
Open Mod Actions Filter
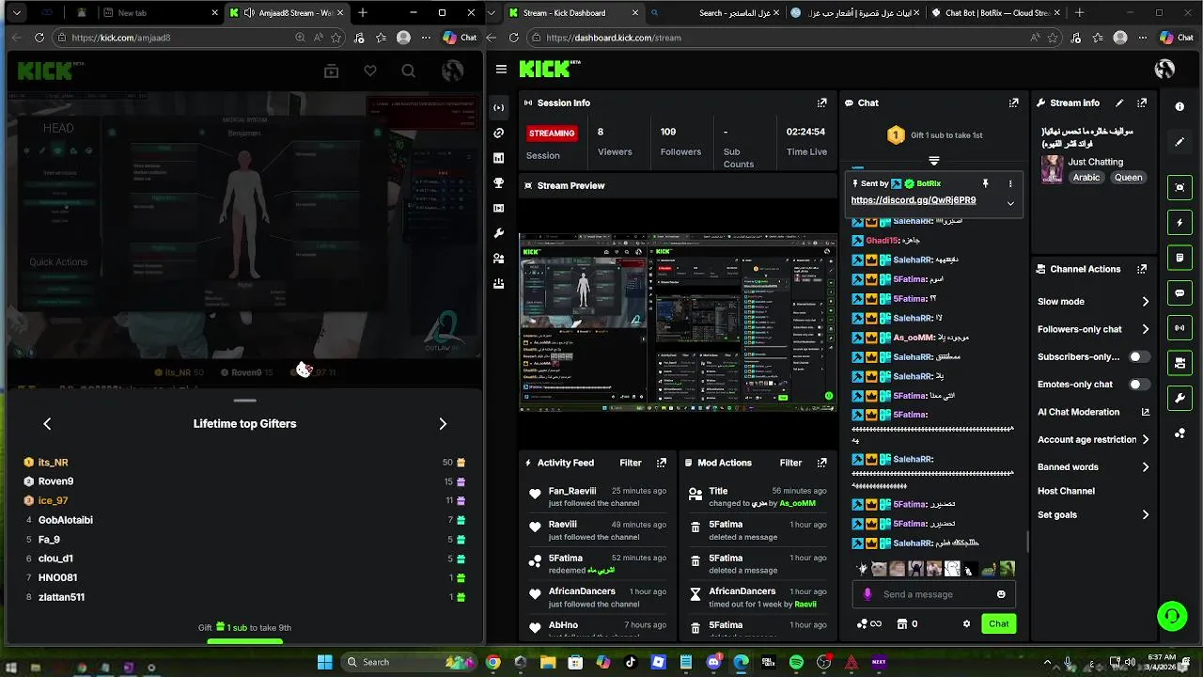(791, 463)
